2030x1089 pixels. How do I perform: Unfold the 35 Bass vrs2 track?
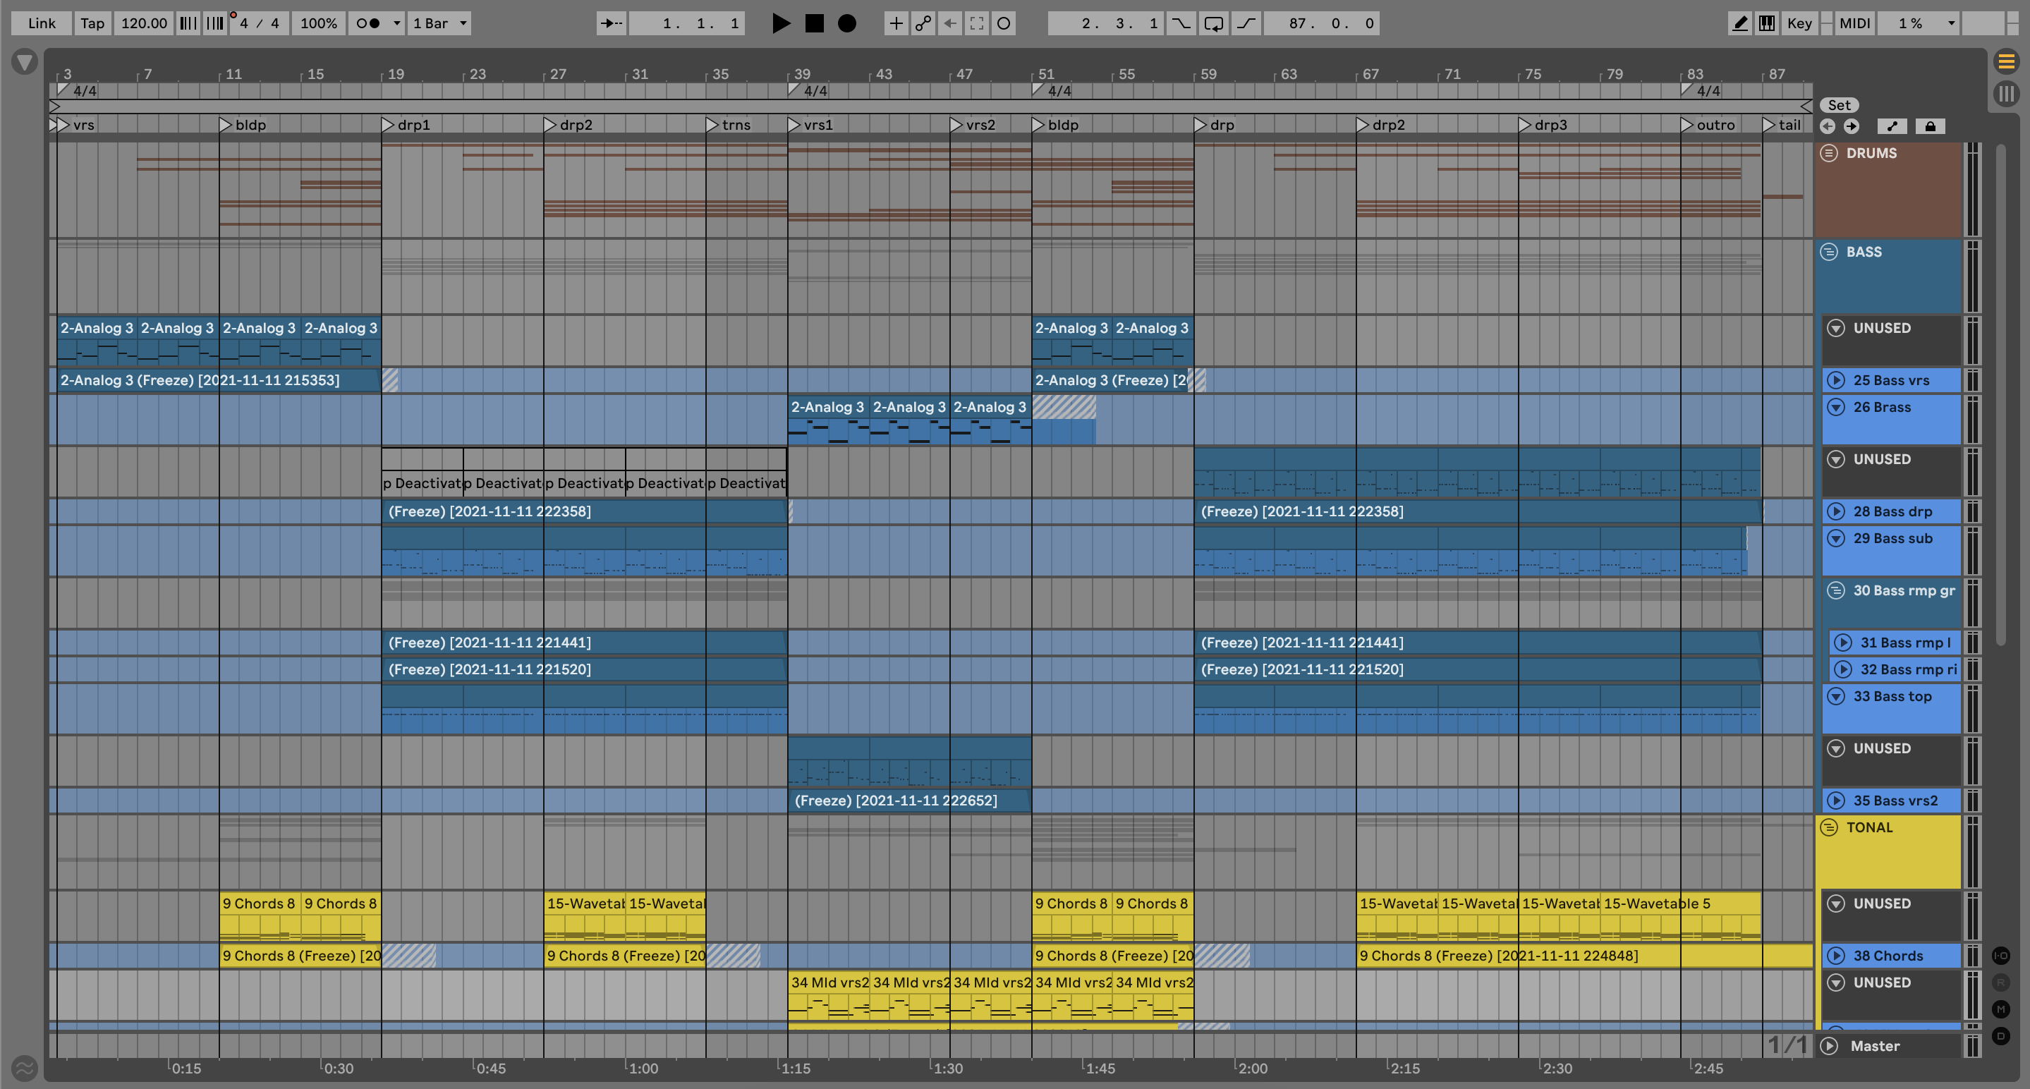coord(1836,801)
